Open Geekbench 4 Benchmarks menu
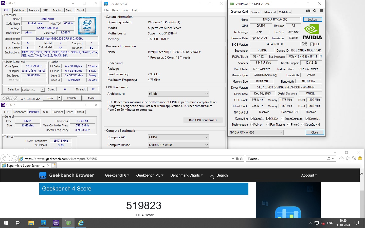 pyautogui.click(x=120, y=10)
